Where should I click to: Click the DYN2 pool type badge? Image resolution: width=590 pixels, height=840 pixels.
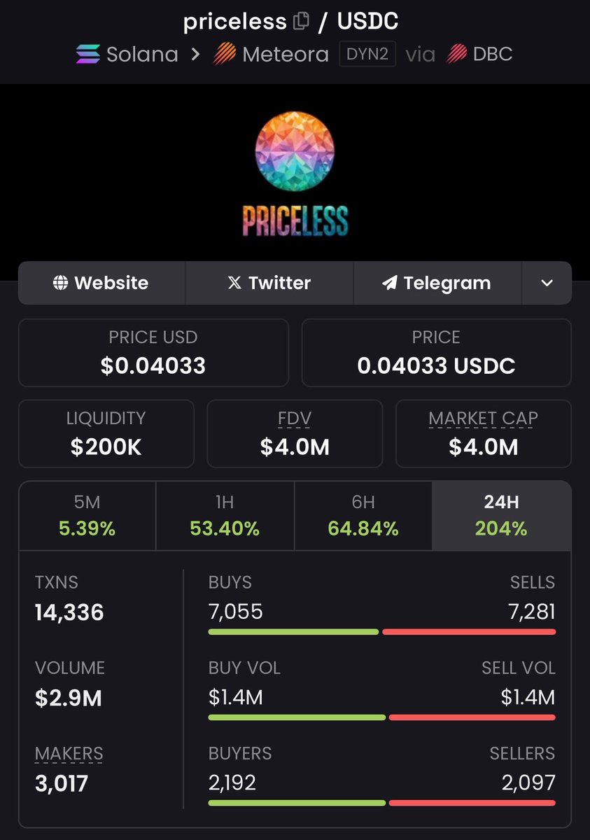click(367, 55)
